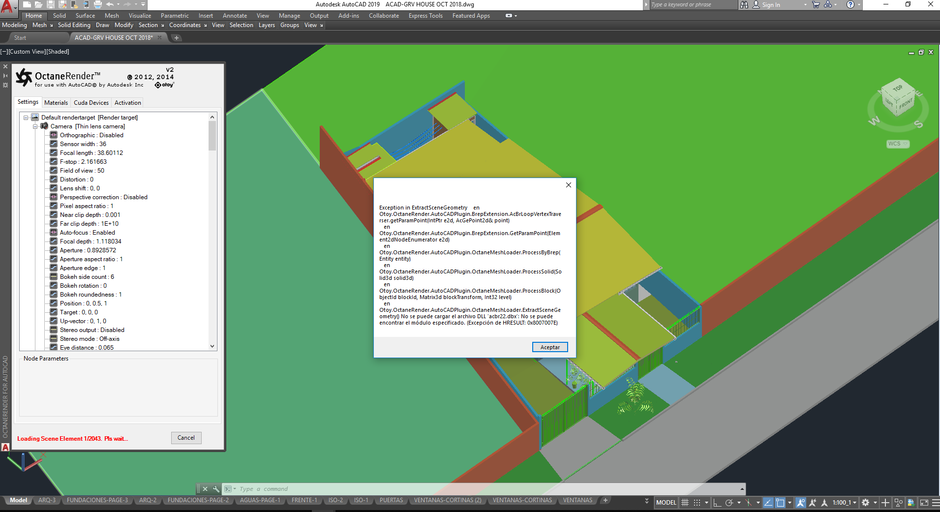The width and height of the screenshot is (940, 512).
Task: Open the Autodesk App Store cart icon
Action: click(816, 4)
